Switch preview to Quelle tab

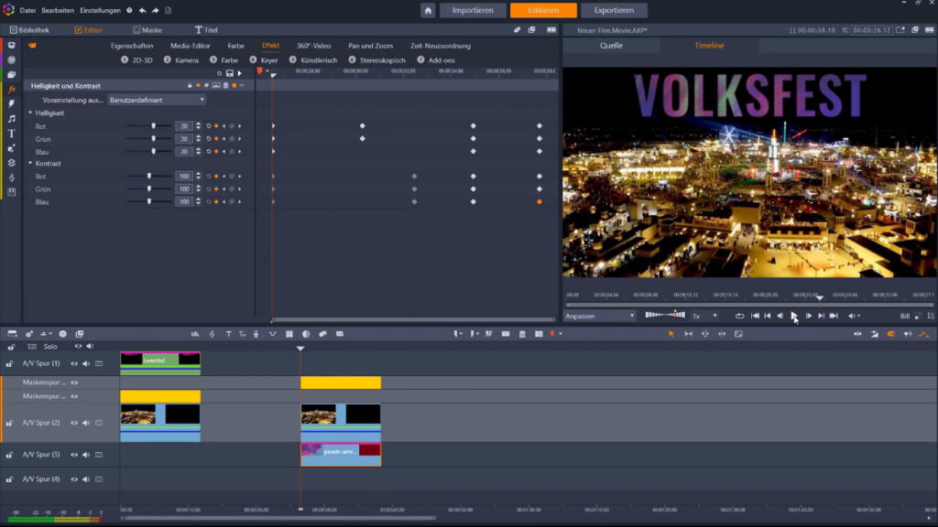(x=611, y=46)
